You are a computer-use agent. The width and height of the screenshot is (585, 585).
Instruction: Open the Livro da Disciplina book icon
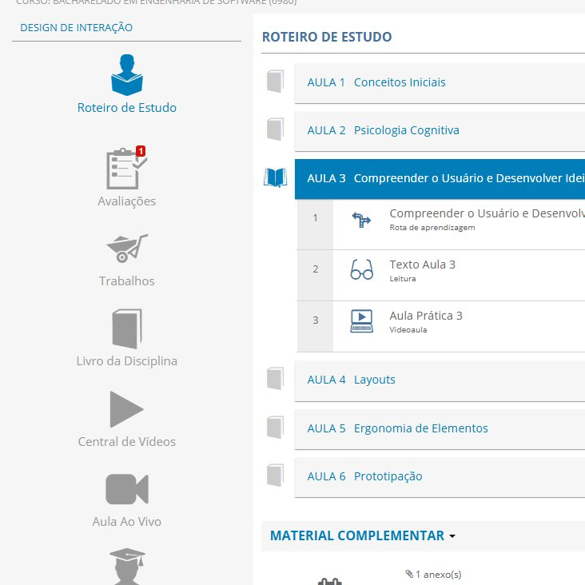127,328
